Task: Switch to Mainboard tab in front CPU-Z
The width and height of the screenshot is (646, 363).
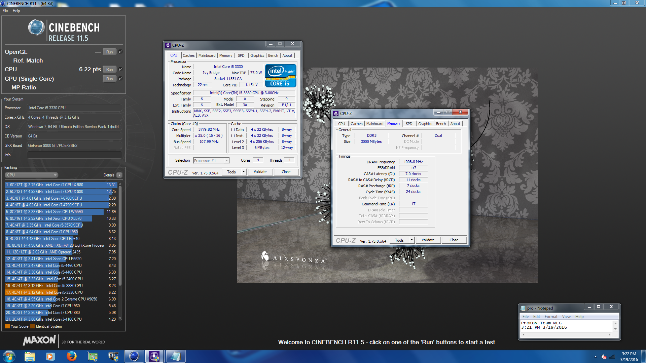Action: click(207, 55)
